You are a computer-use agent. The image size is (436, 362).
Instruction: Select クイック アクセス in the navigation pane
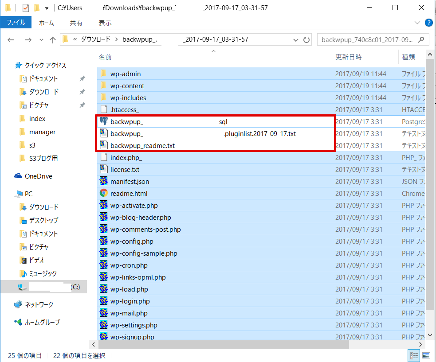click(x=46, y=65)
